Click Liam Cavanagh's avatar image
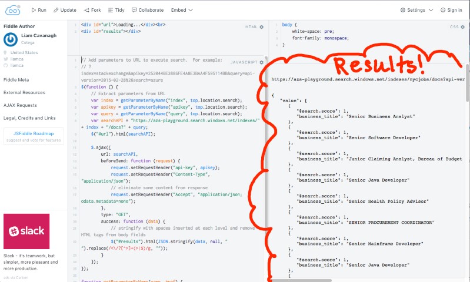 pos(11,39)
